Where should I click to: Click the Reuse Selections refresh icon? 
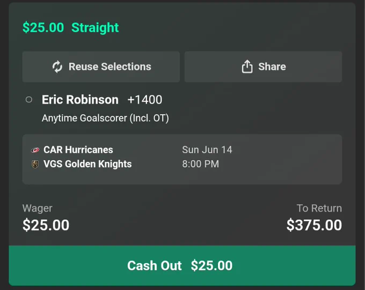pos(57,67)
